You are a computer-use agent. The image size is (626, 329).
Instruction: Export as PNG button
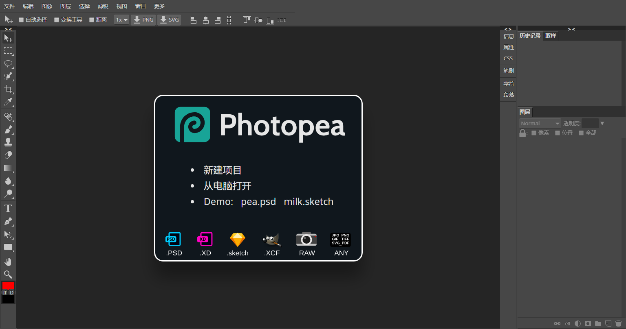143,20
